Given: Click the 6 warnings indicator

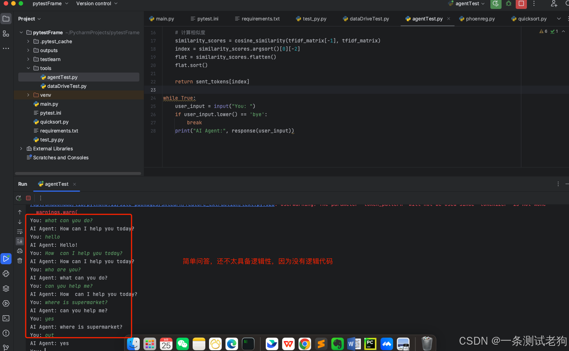Looking at the screenshot, I should [x=543, y=31].
